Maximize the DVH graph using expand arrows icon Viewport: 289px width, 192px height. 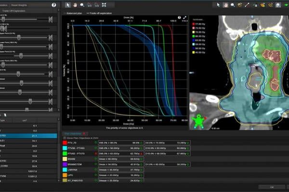tap(184, 18)
